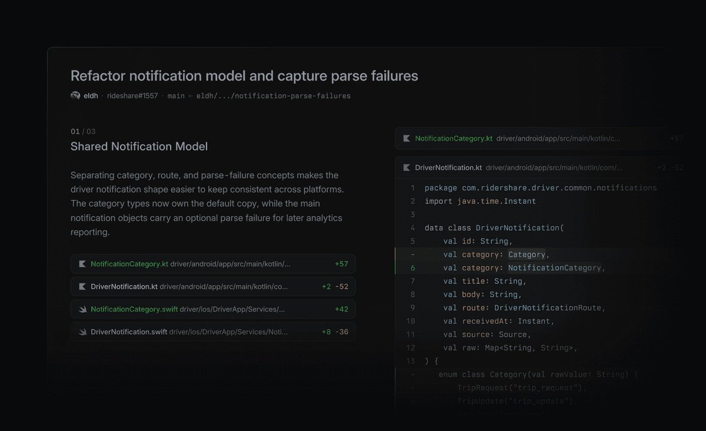Click the Kotlin icon in the NotificationCategory.kt diff header
Viewport: 706px width, 431px height.
click(x=407, y=139)
